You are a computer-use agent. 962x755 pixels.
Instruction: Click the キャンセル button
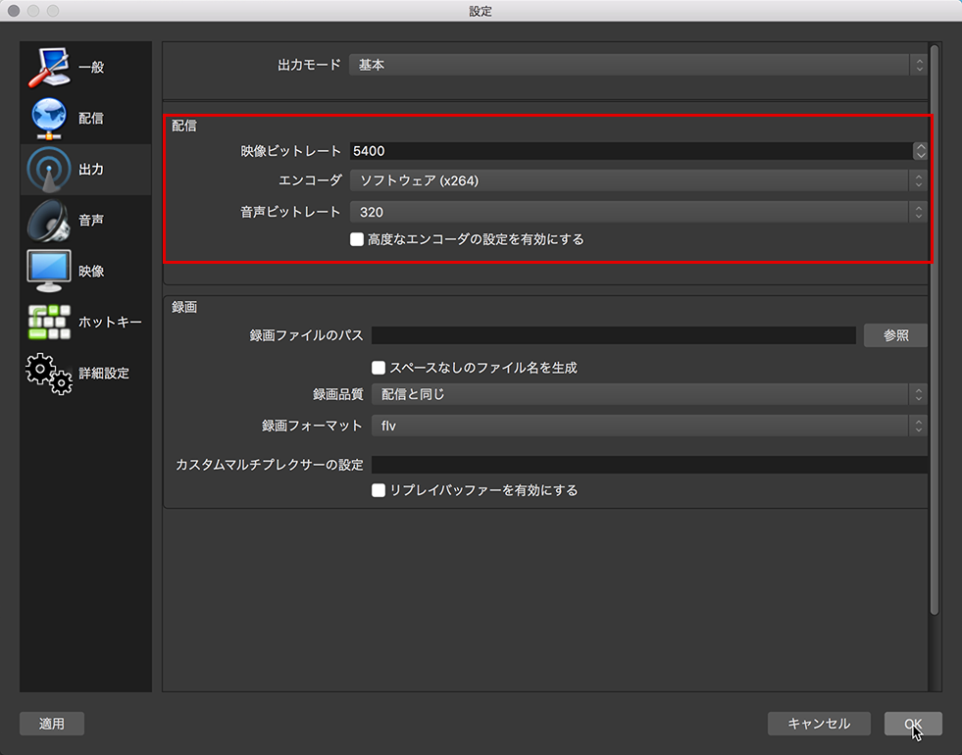[819, 724]
